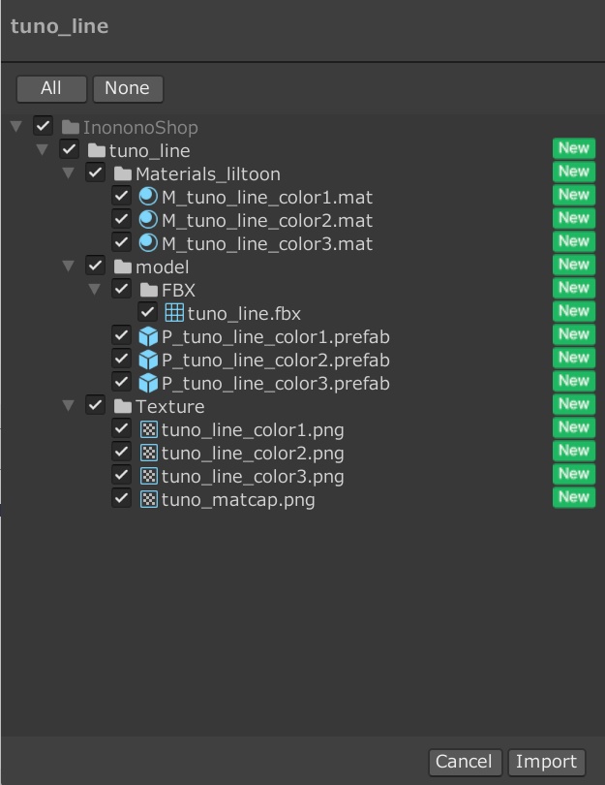
Task: Collapse the Materials_liltoon folder
Action: pos(69,173)
